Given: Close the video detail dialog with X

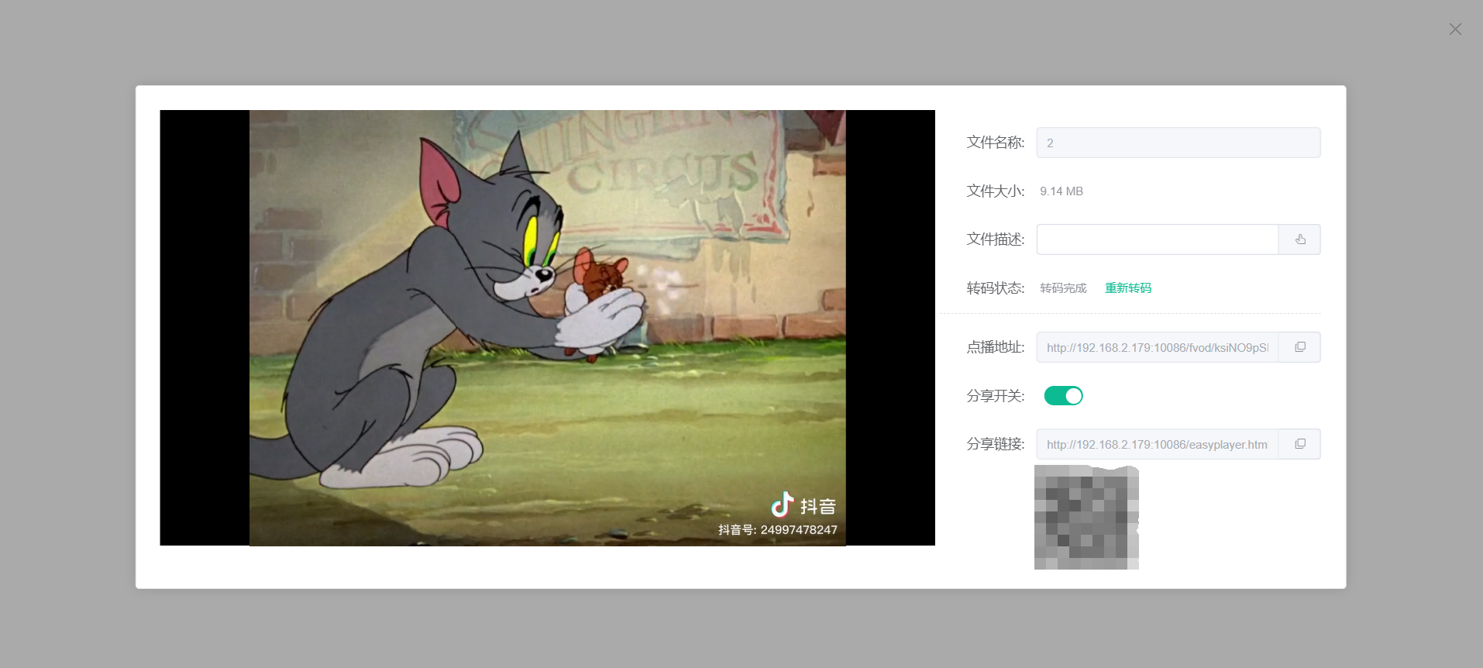Looking at the screenshot, I should coord(1455,29).
